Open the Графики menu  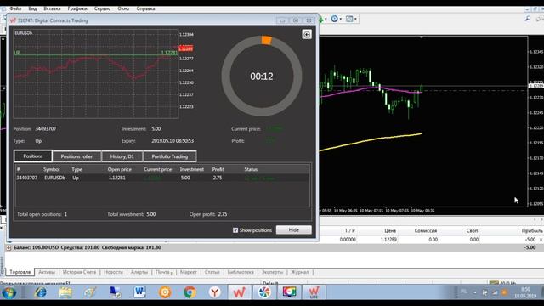click(77, 8)
